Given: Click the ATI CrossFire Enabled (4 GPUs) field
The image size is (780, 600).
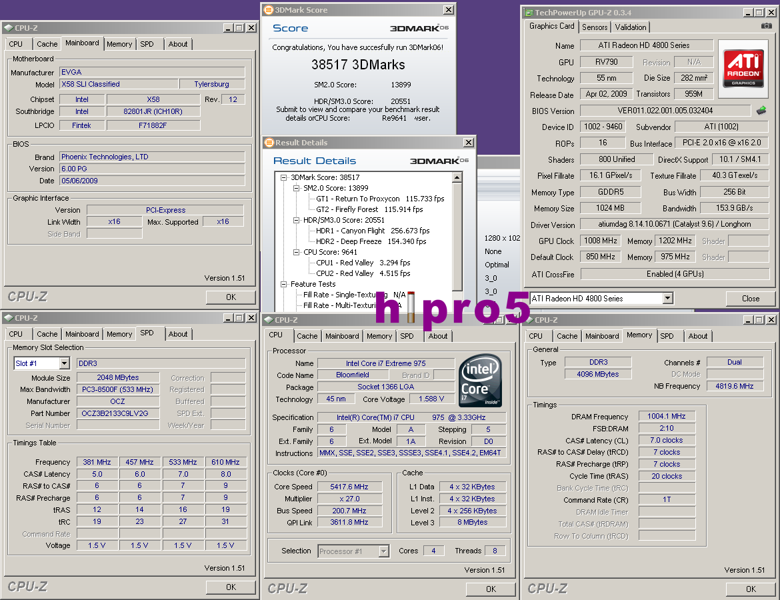Looking at the screenshot, I should pos(675,274).
